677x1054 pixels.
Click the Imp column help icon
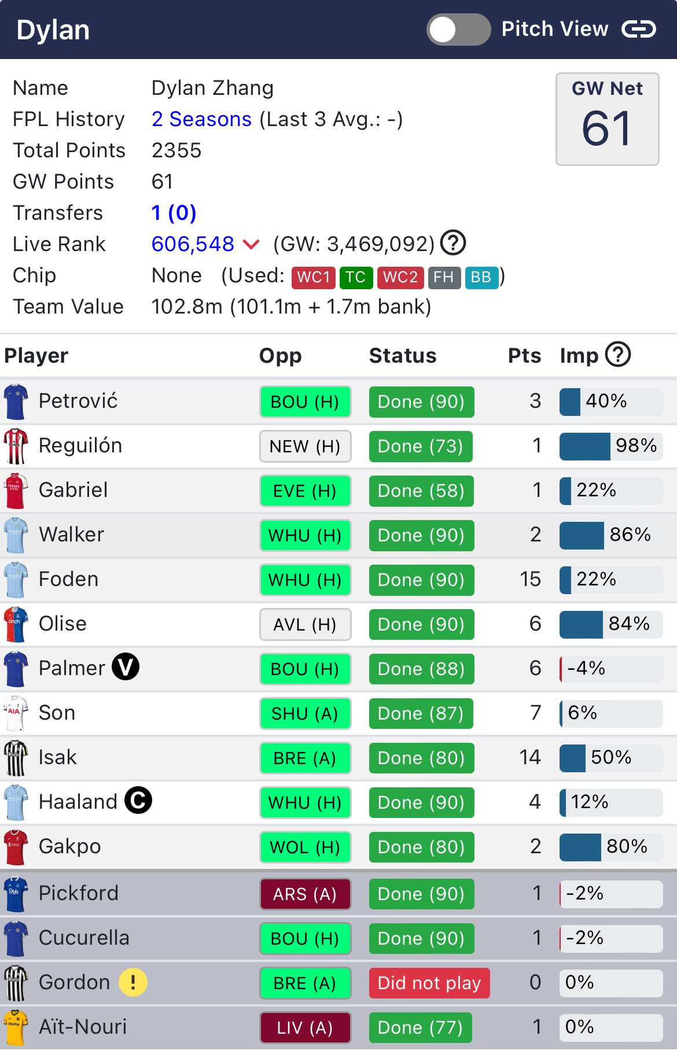coord(618,355)
